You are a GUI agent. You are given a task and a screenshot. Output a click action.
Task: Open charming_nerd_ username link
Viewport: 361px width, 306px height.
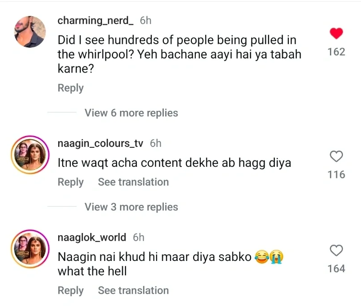click(x=96, y=20)
